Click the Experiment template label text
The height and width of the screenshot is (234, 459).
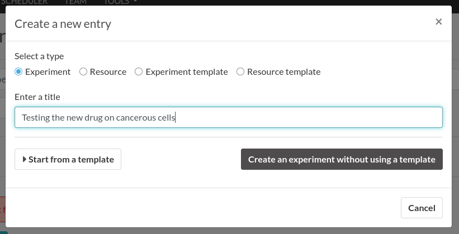click(x=186, y=71)
